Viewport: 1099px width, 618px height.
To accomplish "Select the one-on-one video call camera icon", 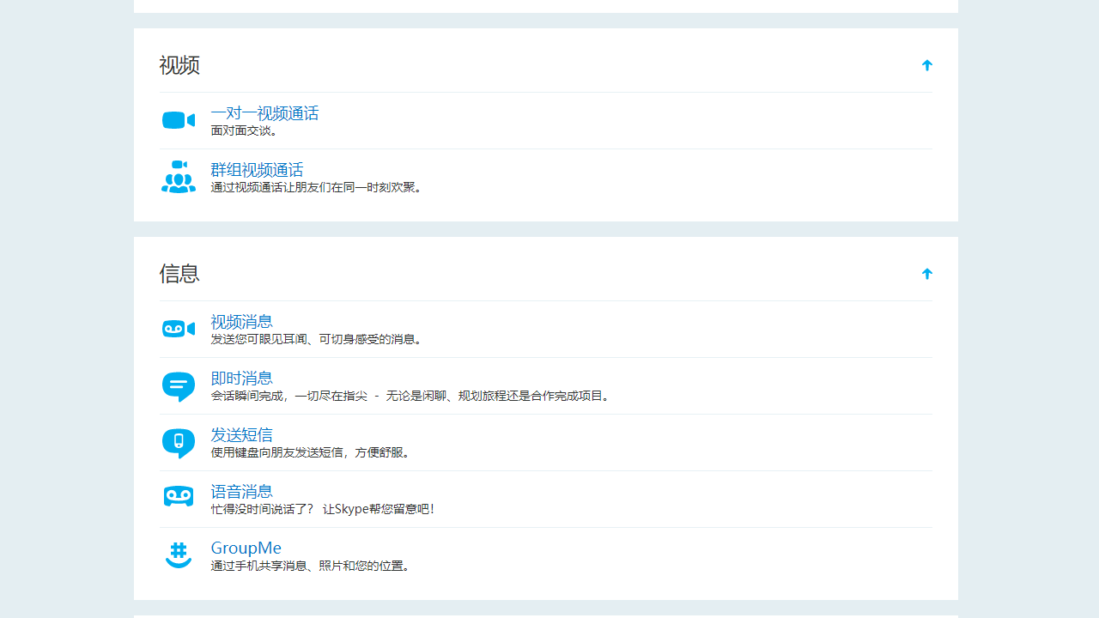I will pyautogui.click(x=178, y=120).
